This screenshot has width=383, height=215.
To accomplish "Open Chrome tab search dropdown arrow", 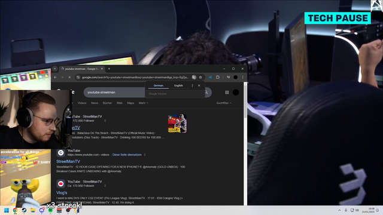I will point(54,69).
